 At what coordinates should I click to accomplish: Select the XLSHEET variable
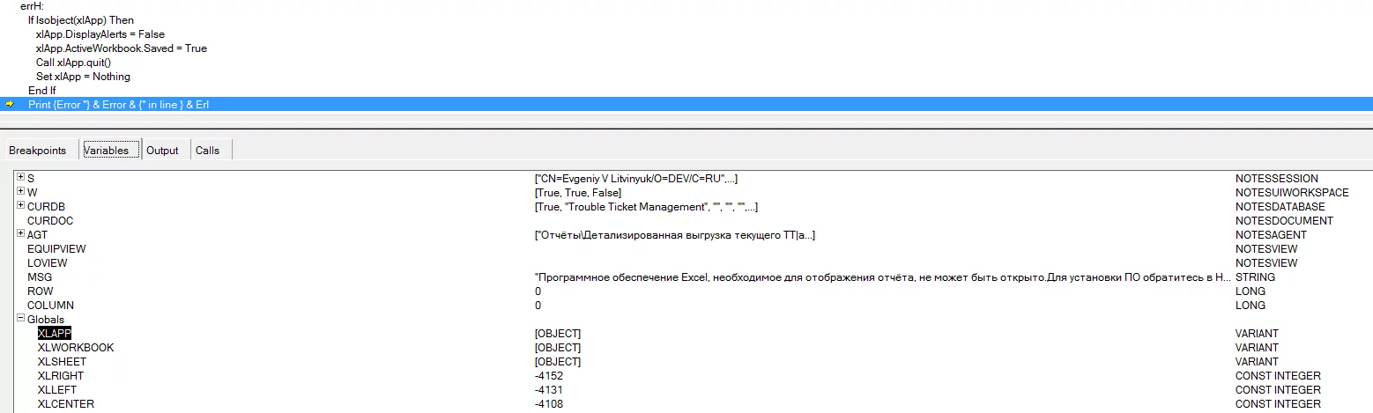point(63,362)
